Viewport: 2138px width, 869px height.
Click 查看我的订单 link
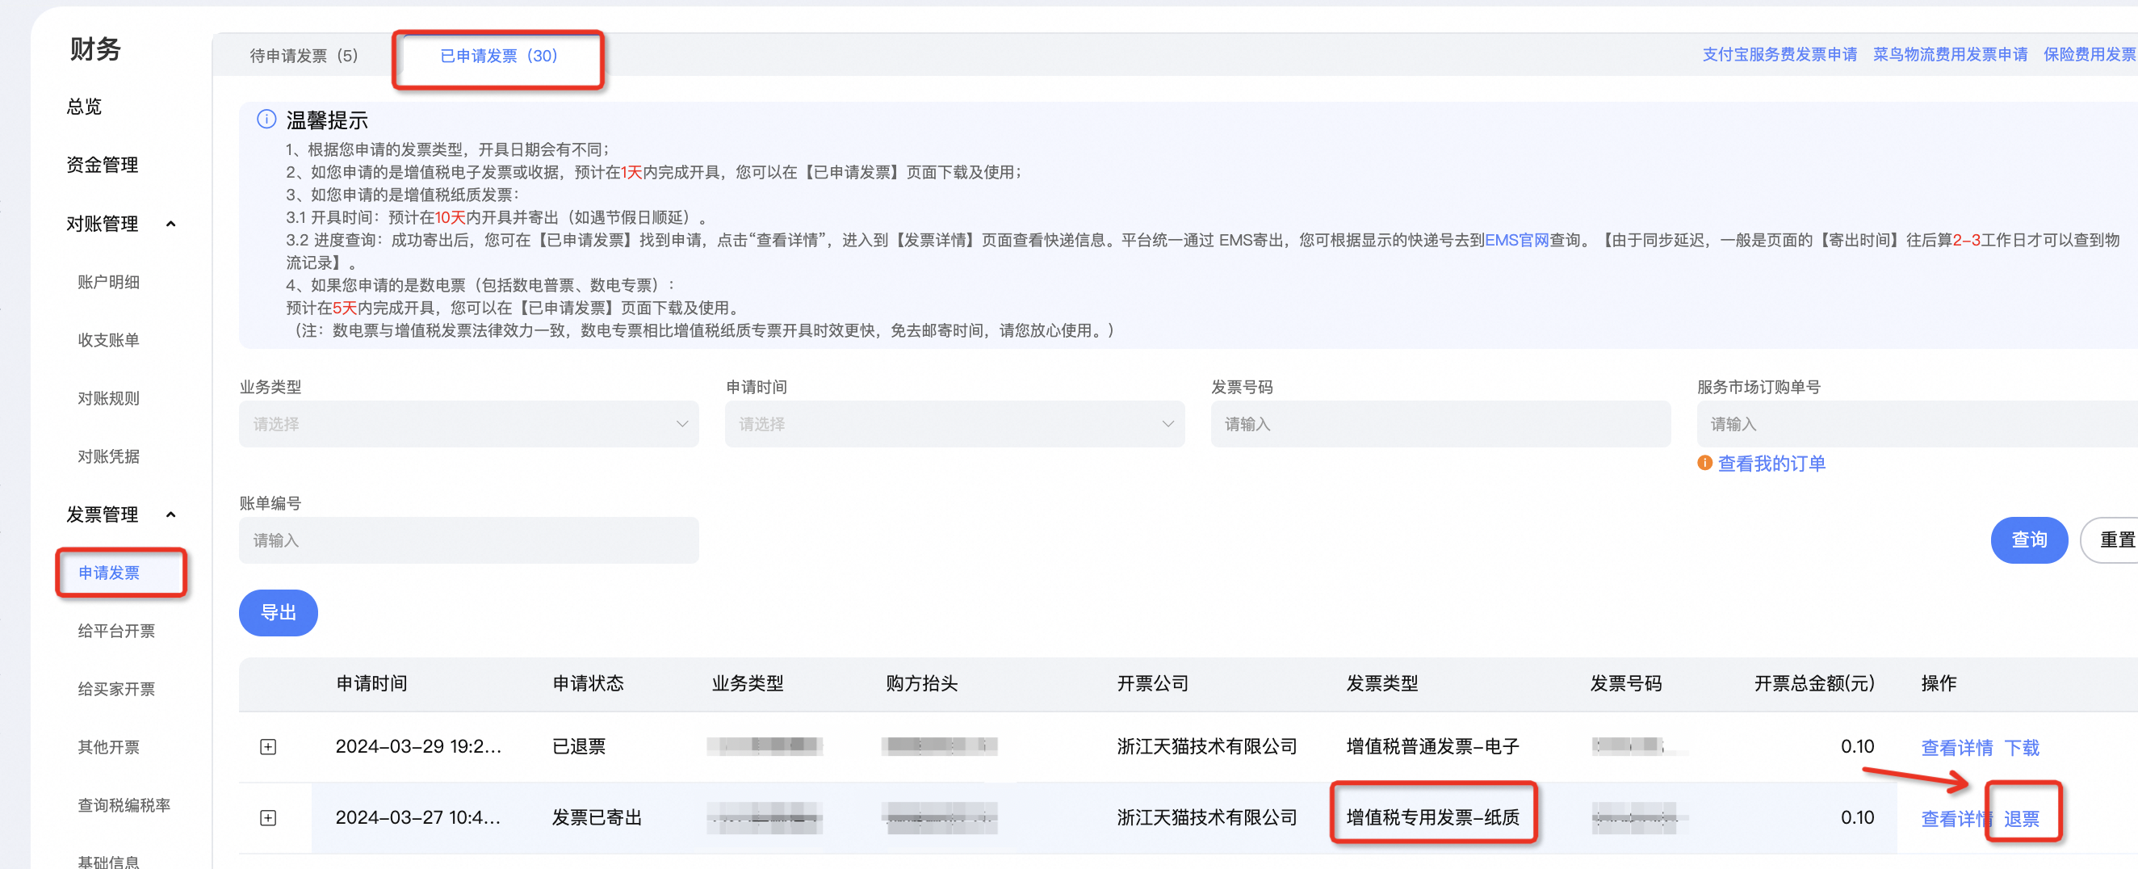(1771, 463)
